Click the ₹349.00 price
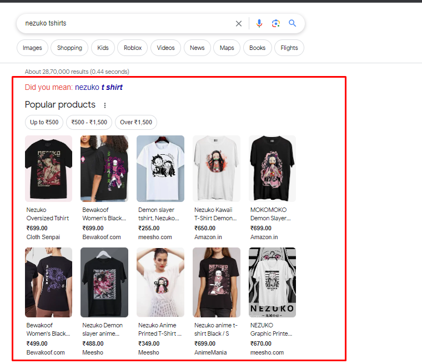The height and width of the screenshot is (364, 422). tap(149, 343)
